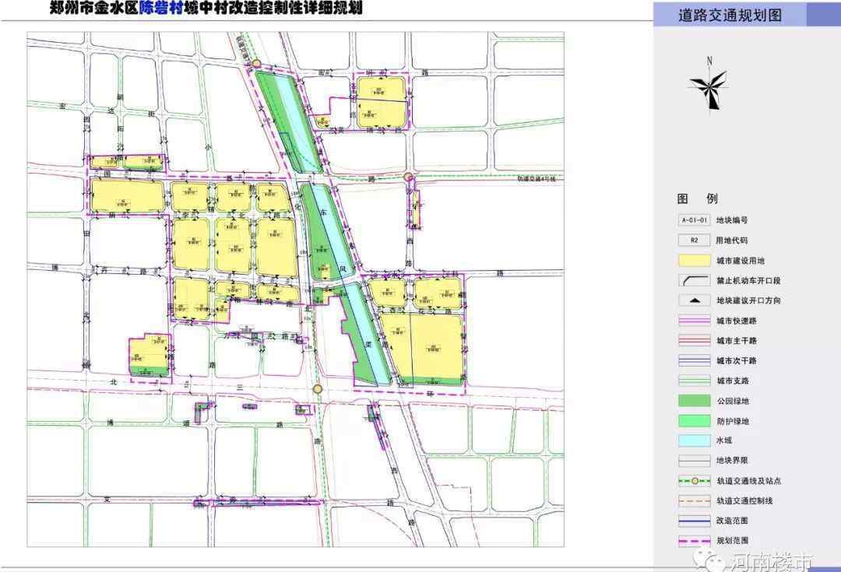Click the 城市次干路 legend label
Viewport: 841px width, 572px height.
(737, 361)
